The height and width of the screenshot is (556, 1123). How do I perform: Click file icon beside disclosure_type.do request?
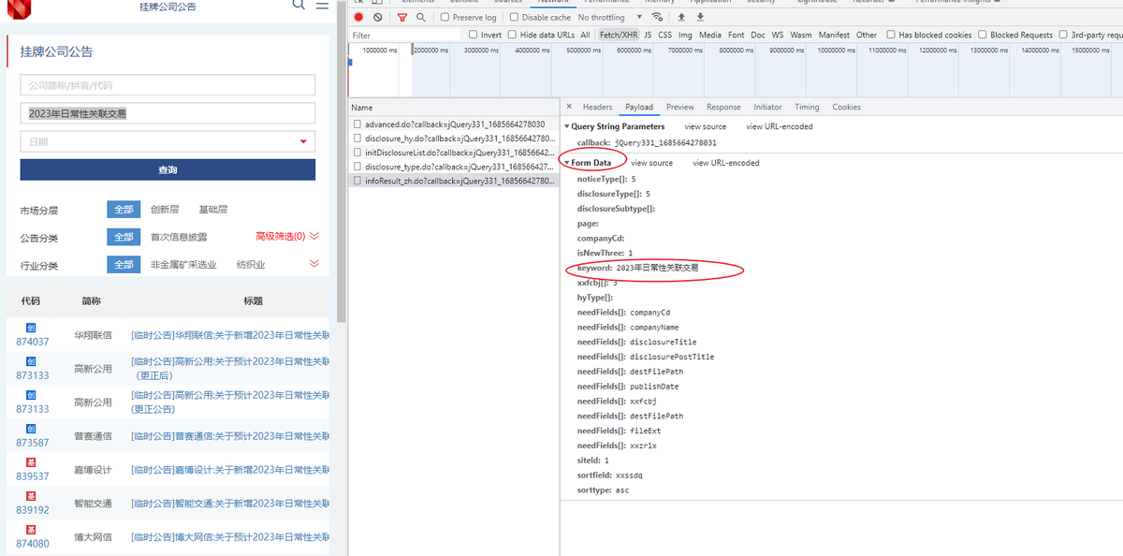357,166
